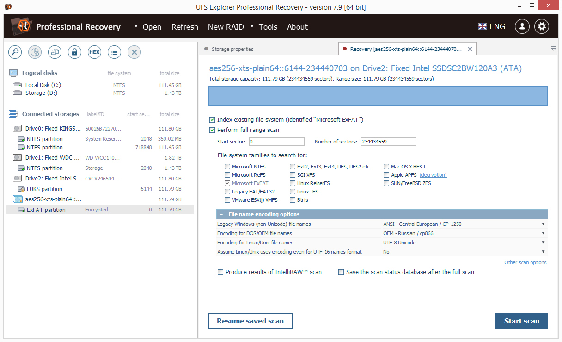Open the user account icon
The height and width of the screenshot is (342, 562).
(x=522, y=26)
